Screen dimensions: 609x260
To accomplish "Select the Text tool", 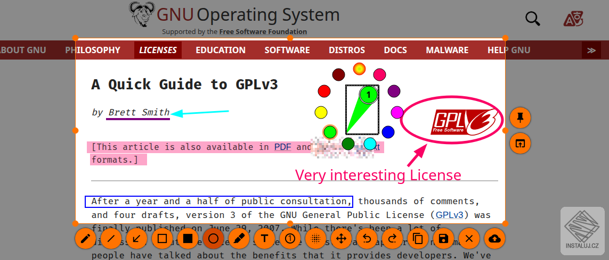I will click(264, 239).
